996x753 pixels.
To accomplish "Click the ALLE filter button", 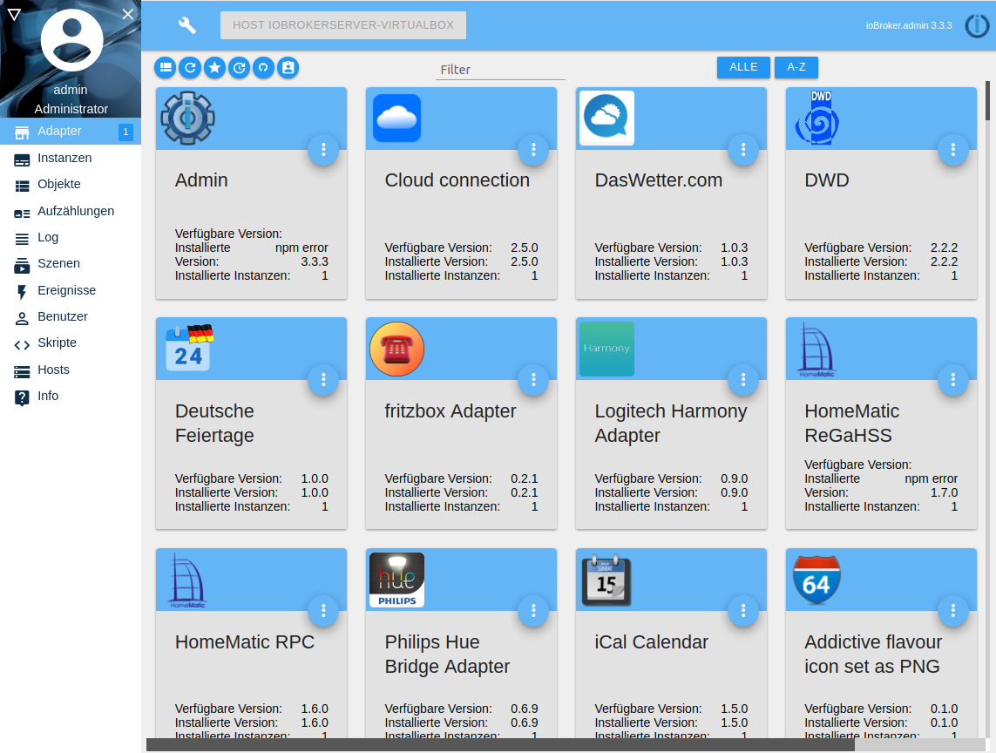I will [x=743, y=67].
